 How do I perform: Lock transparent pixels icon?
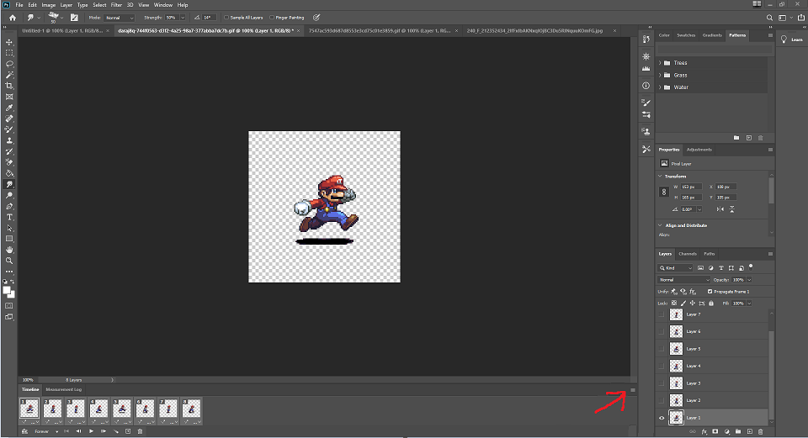pyautogui.click(x=674, y=303)
